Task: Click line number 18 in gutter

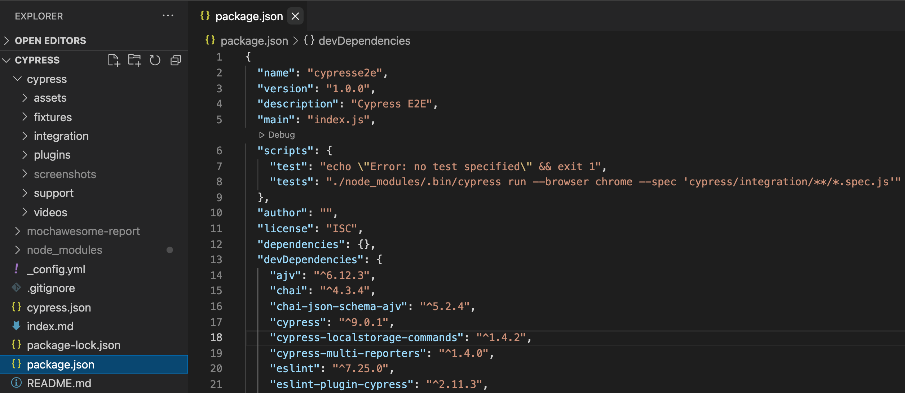Action: click(x=216, y=337)
